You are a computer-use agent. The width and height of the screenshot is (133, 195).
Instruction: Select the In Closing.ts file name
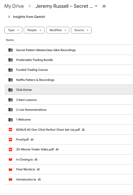point(25,159)
